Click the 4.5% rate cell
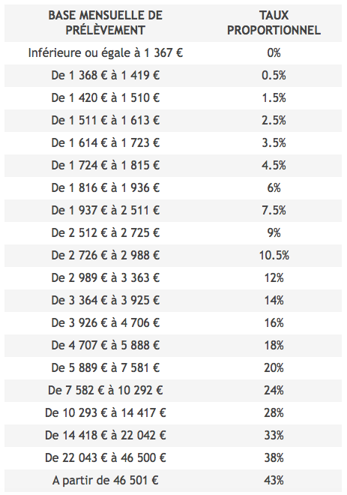This screenshot has height=495, width=347. pyautogui.click(x=274, y=165)
